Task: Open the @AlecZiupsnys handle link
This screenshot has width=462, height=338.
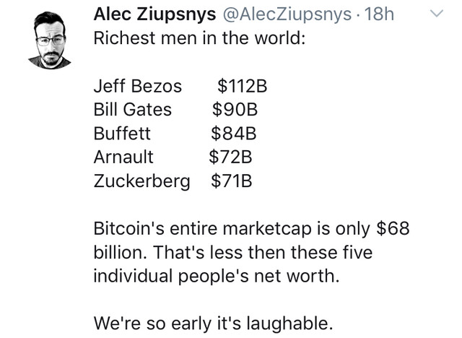Action: click(x=287, y=14)
